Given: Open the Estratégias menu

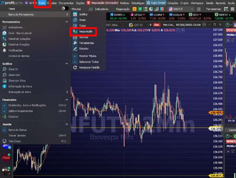Looking at the screenshot, I should pyautogui.click(x=138, y=3).
